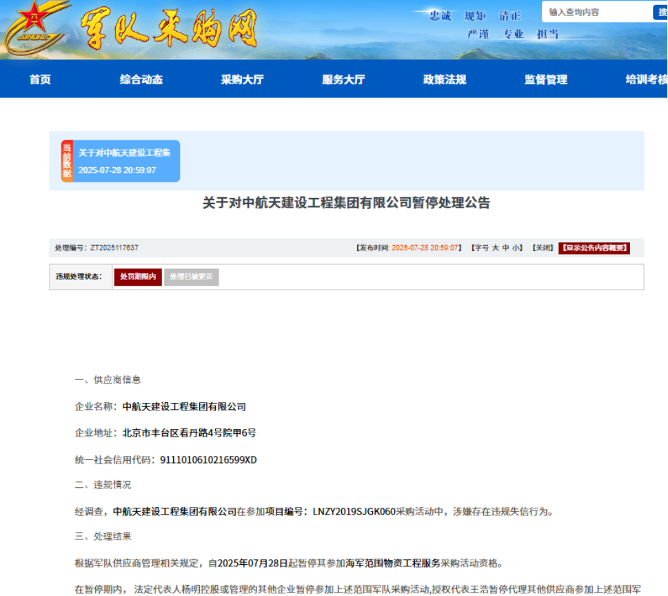Set font size to 中

506,248
